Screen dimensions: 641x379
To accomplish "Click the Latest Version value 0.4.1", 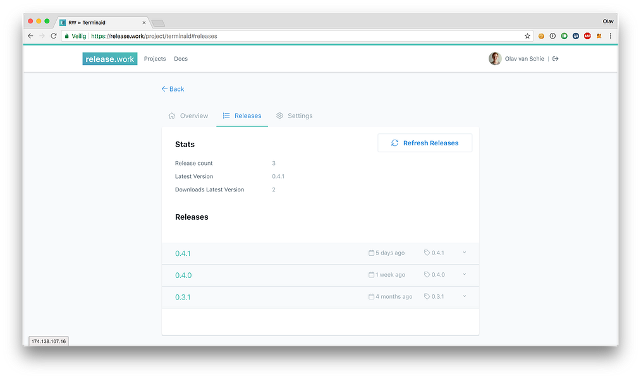I will click(278, 176).
